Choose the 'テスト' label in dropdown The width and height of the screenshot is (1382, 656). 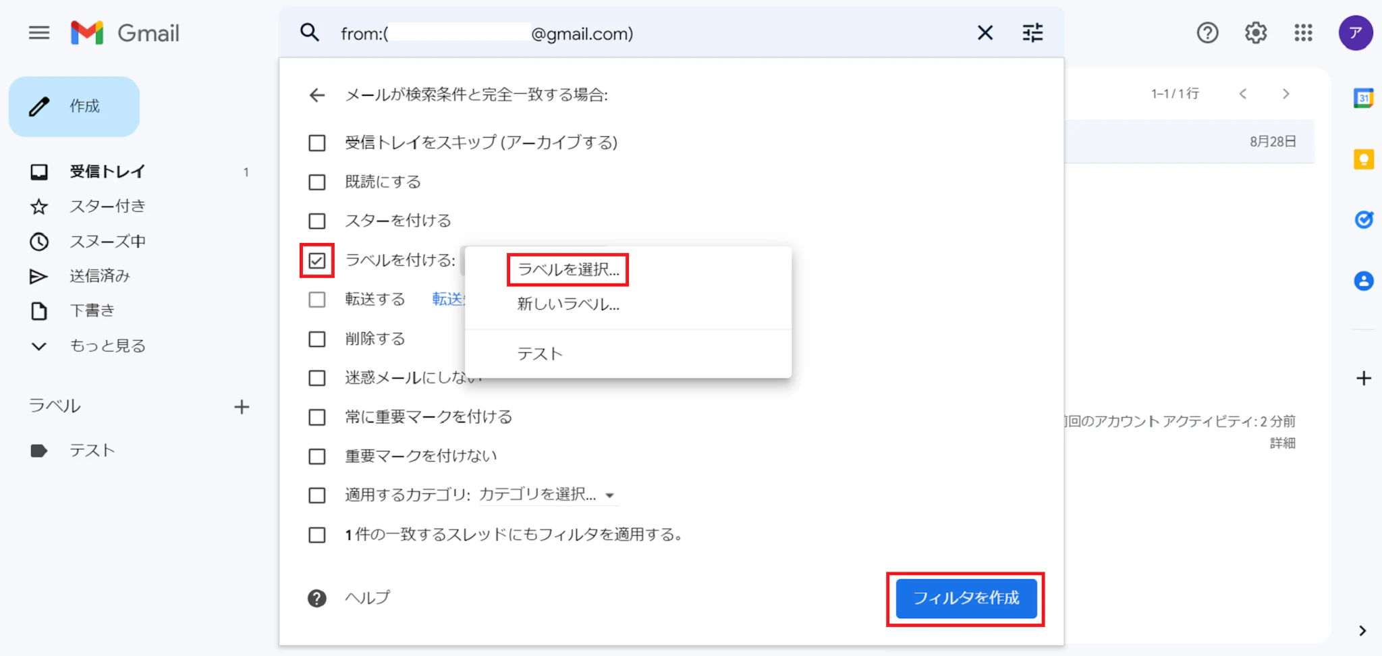tap(539, 354)
